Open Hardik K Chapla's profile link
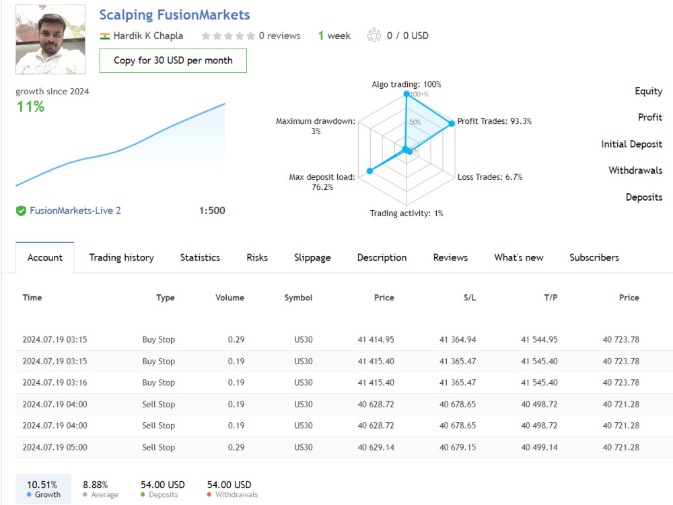 [x=148, y=36]
